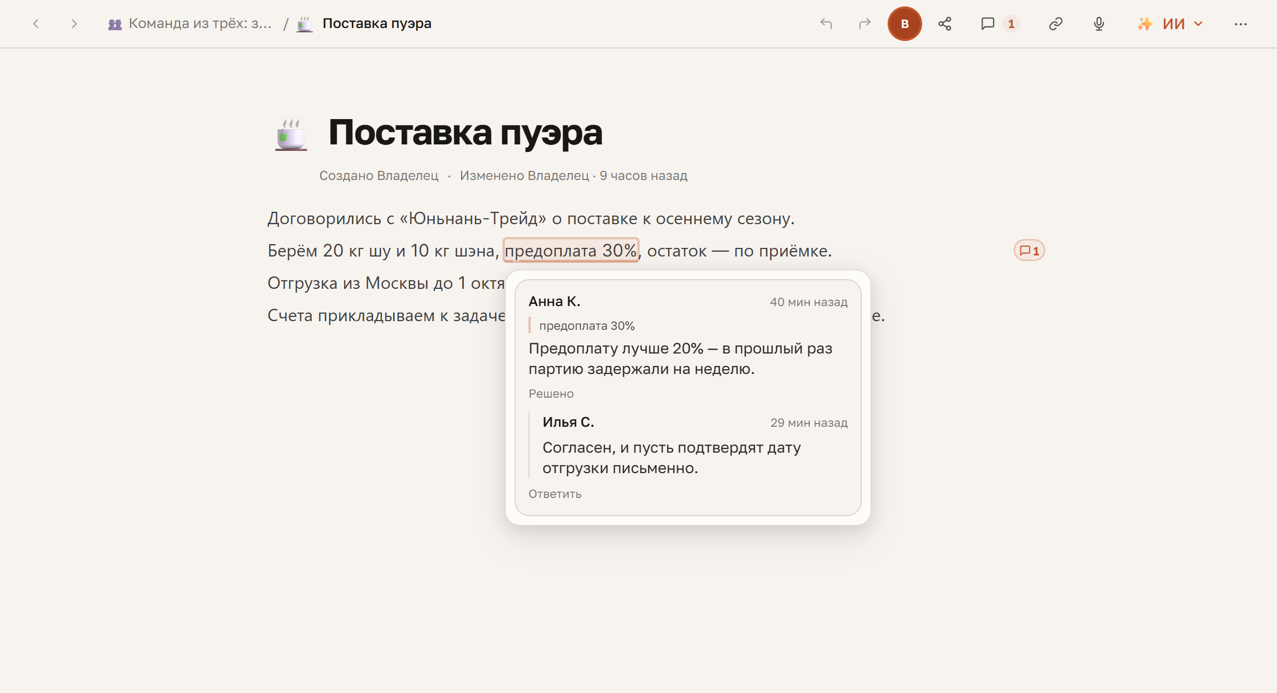Open the comments panel from the toolbar

(987, 24)
